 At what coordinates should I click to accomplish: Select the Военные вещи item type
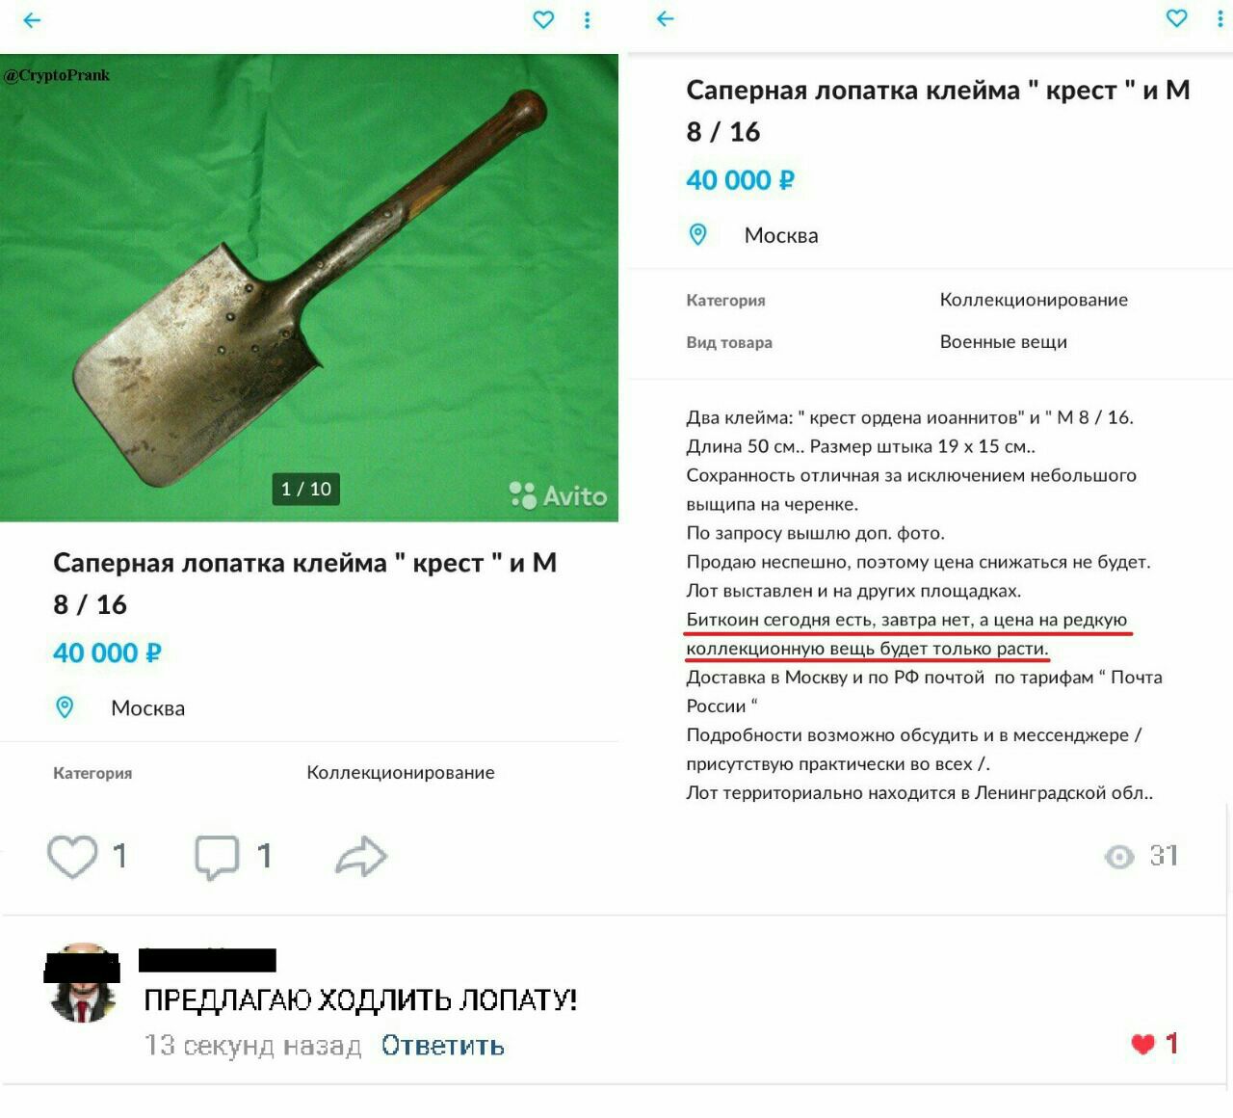coord(1003,342)
